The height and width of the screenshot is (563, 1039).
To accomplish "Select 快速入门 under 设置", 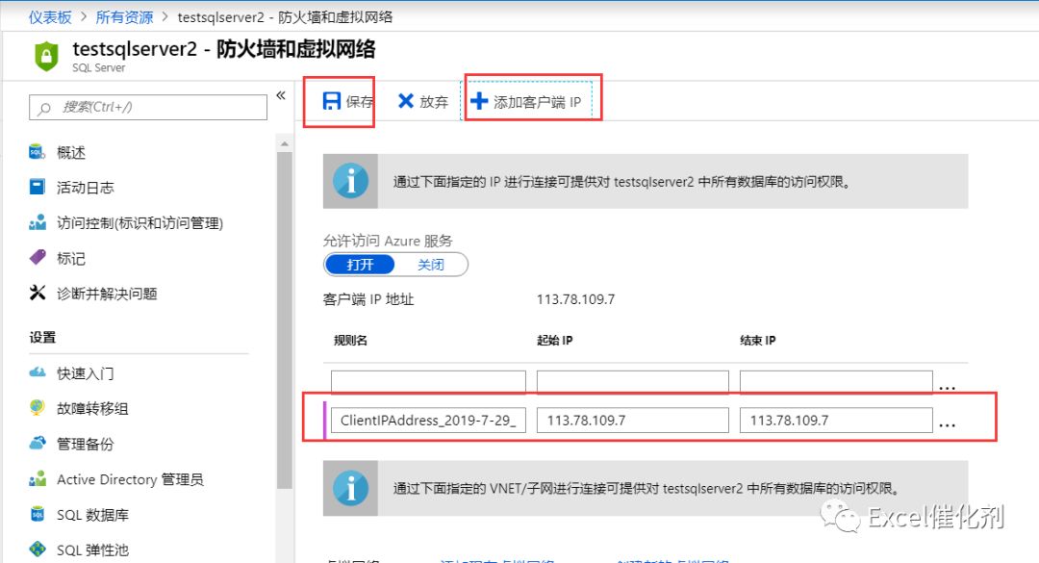I will click(x=86, y=373).
